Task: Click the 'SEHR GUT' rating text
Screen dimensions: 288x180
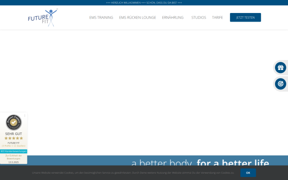Action: [x=13, y=134]
